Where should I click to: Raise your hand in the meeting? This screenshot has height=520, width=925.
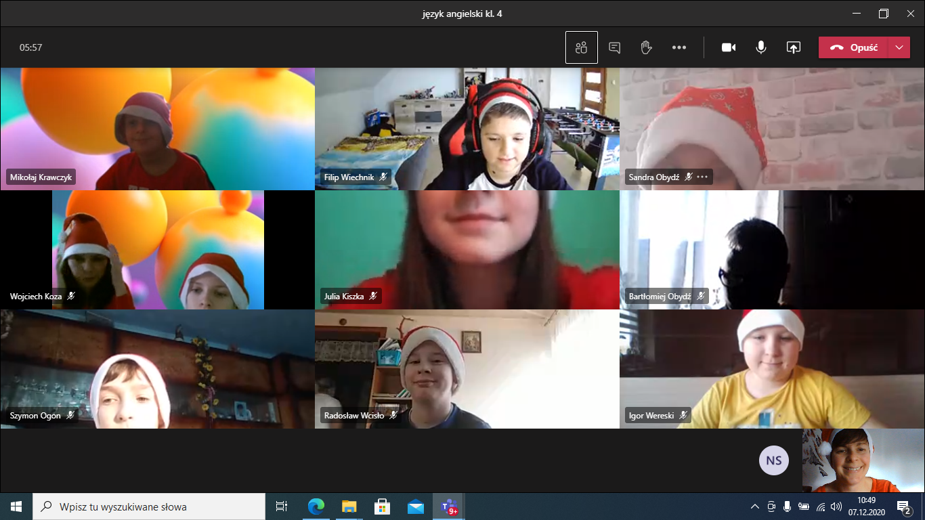pos(646,47)
